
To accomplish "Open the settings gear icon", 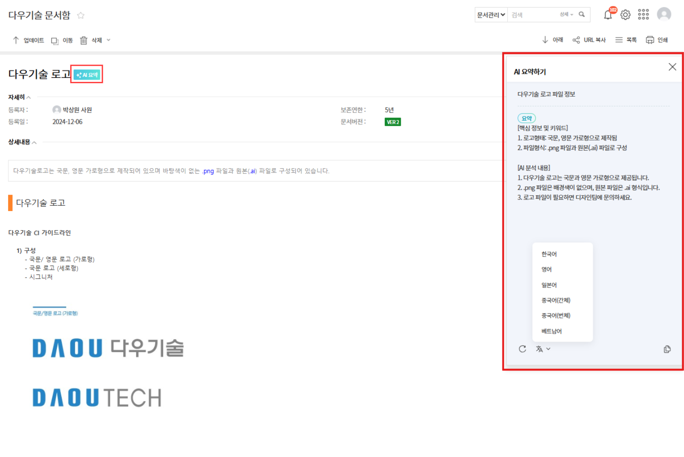I will point(625,15).
